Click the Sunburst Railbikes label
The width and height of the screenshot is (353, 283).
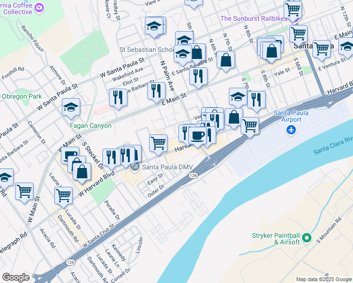click(254, 18)
